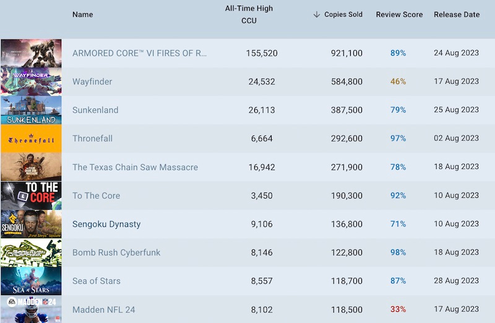The image size is (495, 323).
Task: Select 921,100 copies sold cell
Action: click(346, 53)
